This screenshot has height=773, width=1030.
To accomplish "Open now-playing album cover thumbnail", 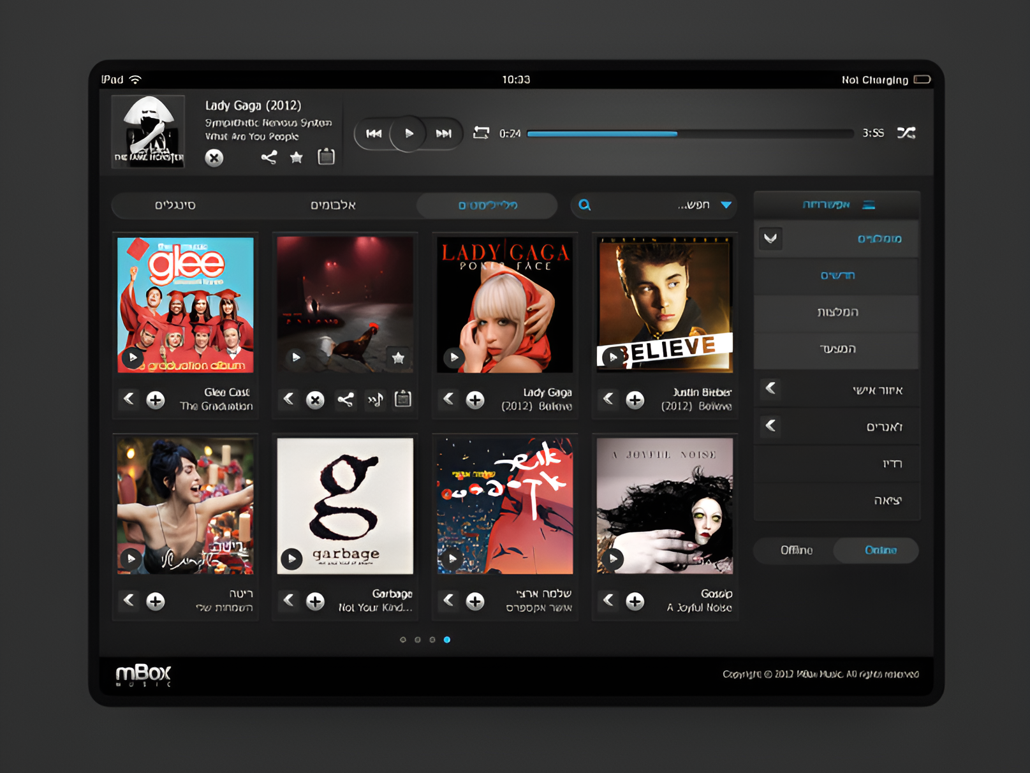I will pyautogui.click(x=148, y=132).
